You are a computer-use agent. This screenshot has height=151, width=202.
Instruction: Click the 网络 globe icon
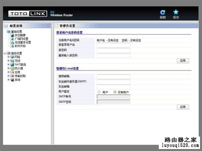click(12, 57)
